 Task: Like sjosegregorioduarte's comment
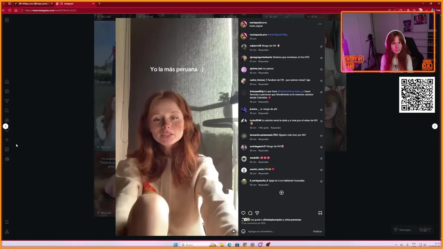coord(321,58)
